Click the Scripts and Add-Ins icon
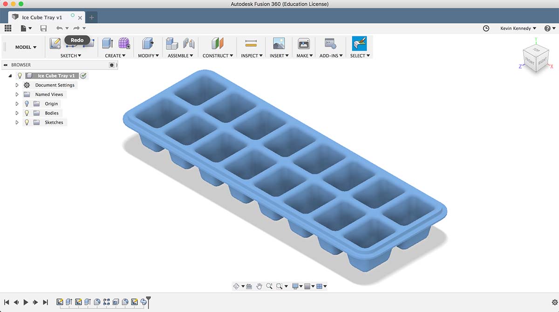The image size is (559, 312). [x=331, y=44]
